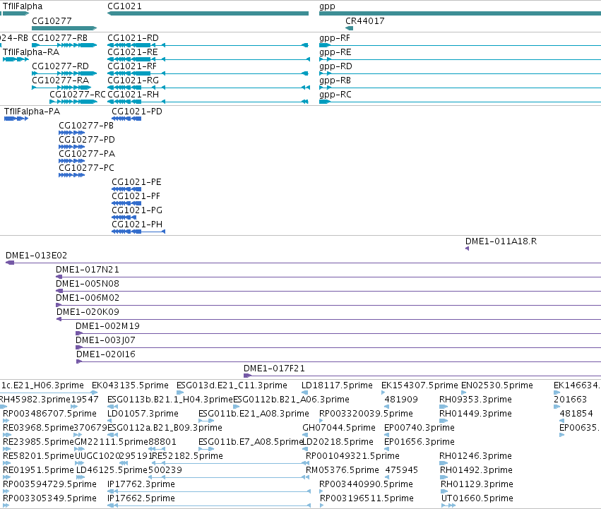The image size is (601, 509).
Task: Select the gpp gene label
Action: click(327, 6)
